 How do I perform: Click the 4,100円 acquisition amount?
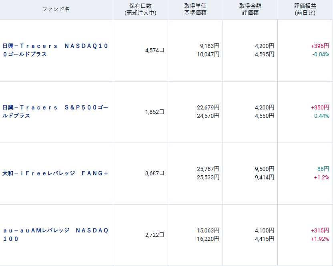[x=265, y=230]
